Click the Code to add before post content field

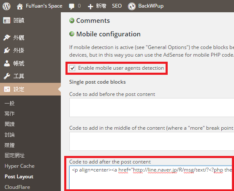tap(152, 107)
